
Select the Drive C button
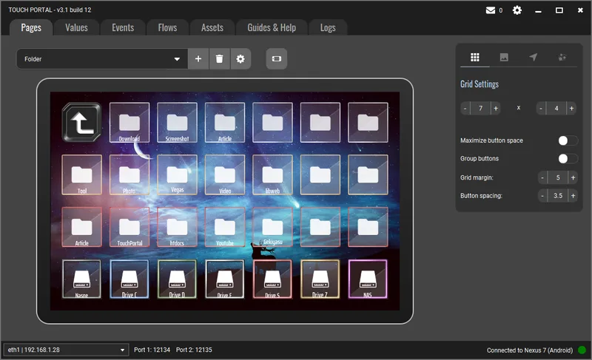point(129,279)
